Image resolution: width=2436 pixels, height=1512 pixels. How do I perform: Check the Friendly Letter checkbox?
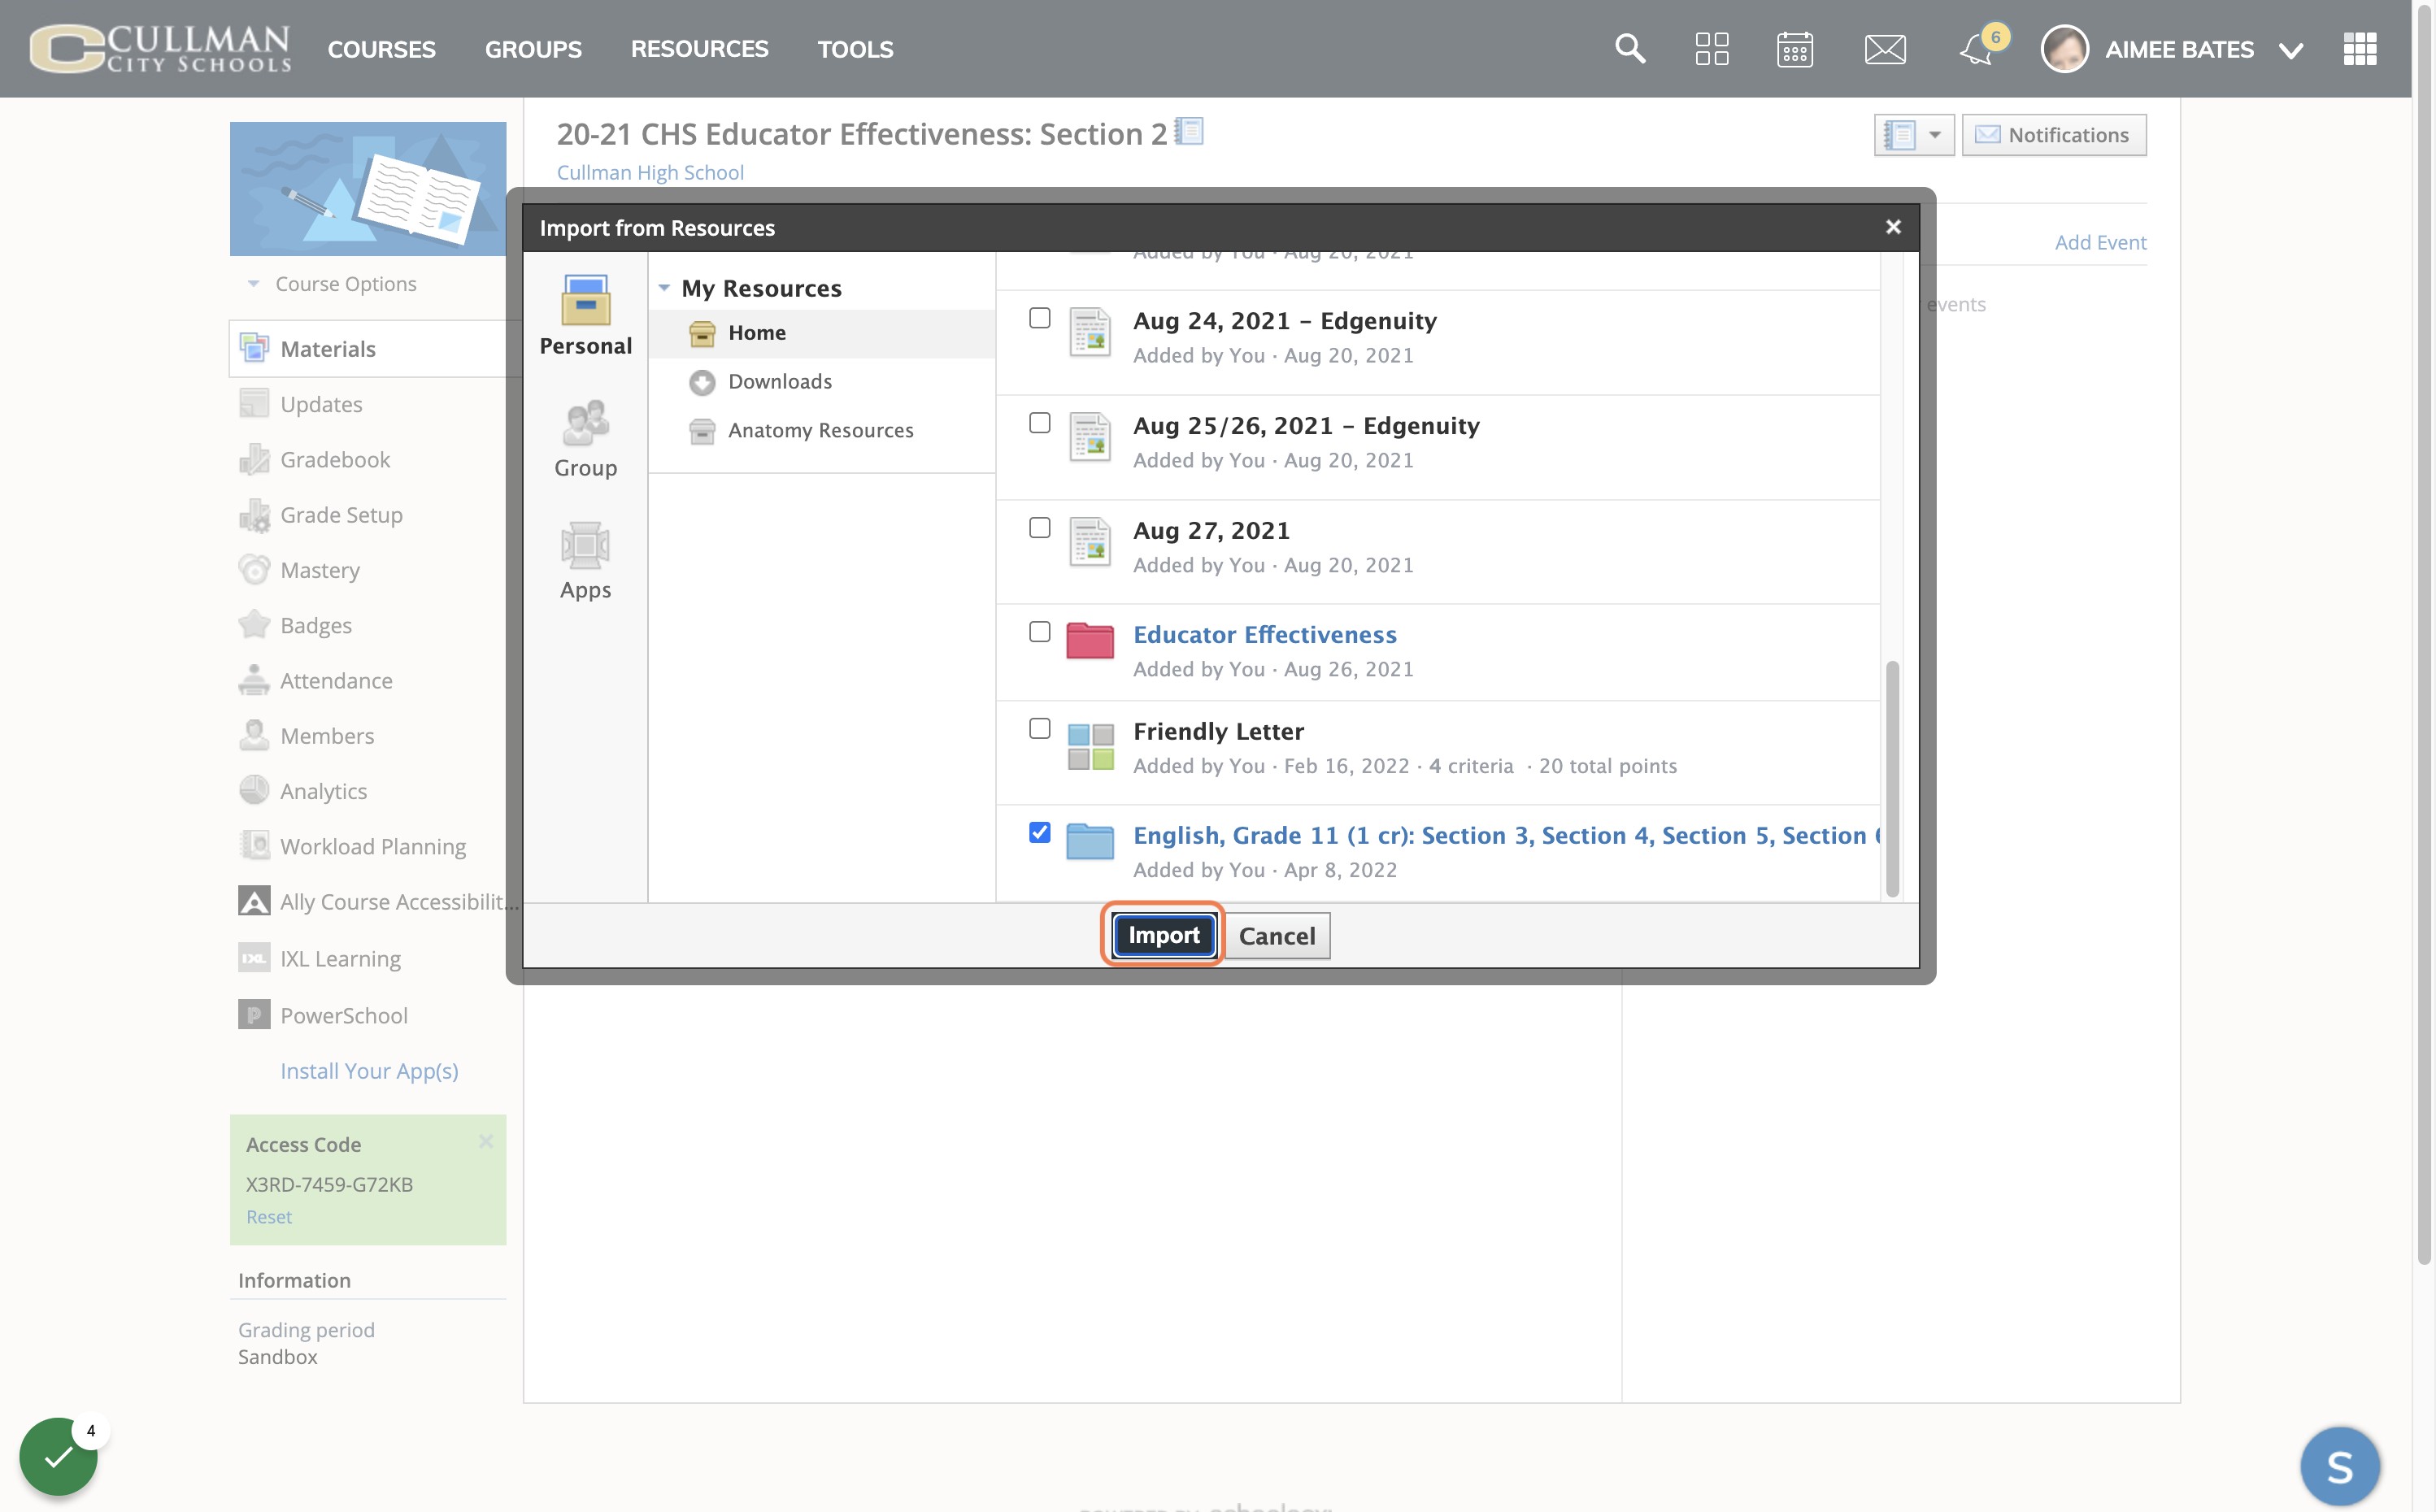1040,728
